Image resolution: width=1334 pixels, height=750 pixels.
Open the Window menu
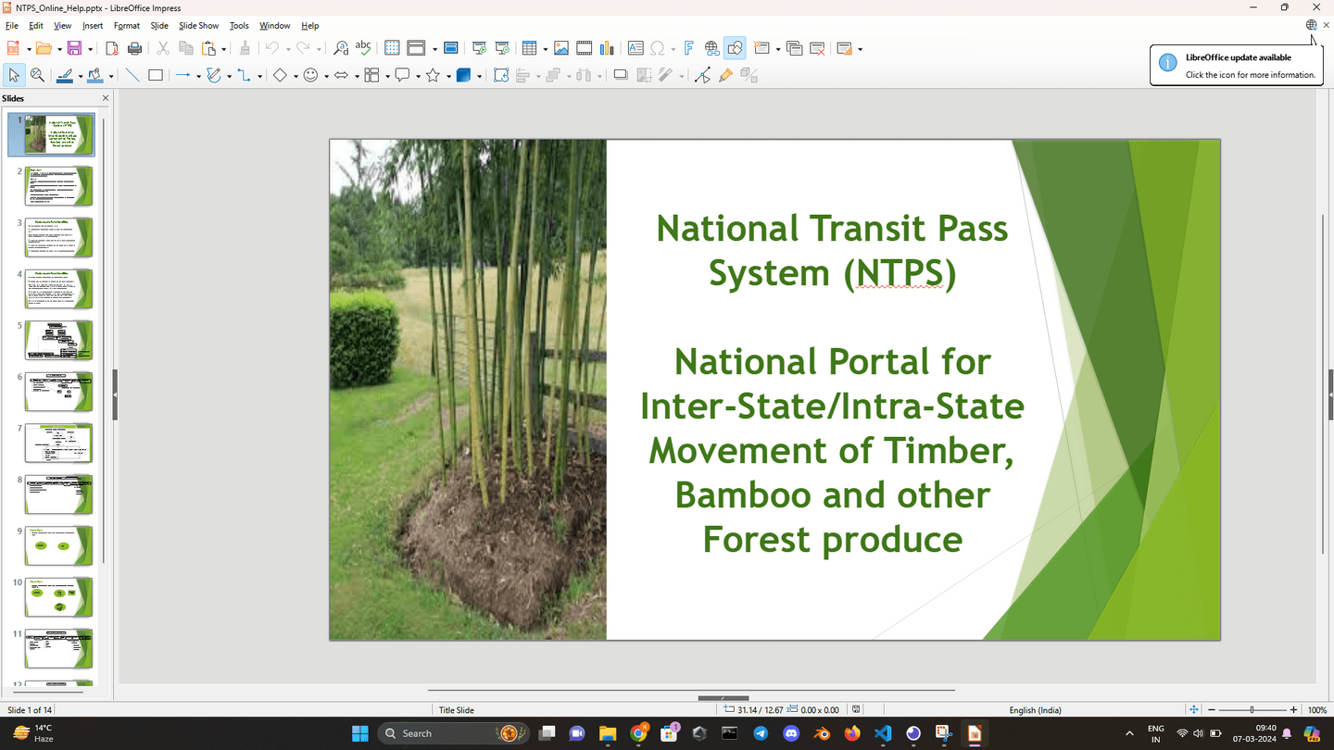click(x=274, y=26)
